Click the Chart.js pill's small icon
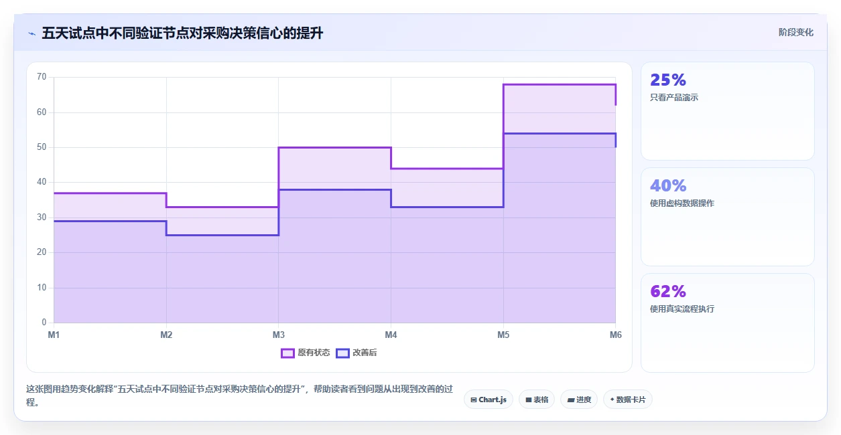The height and width of the screenshot is (435, 841). coord(474,400)
